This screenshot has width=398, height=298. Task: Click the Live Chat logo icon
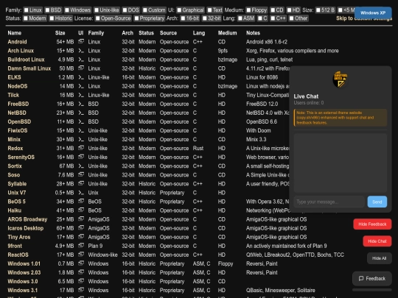340,79
